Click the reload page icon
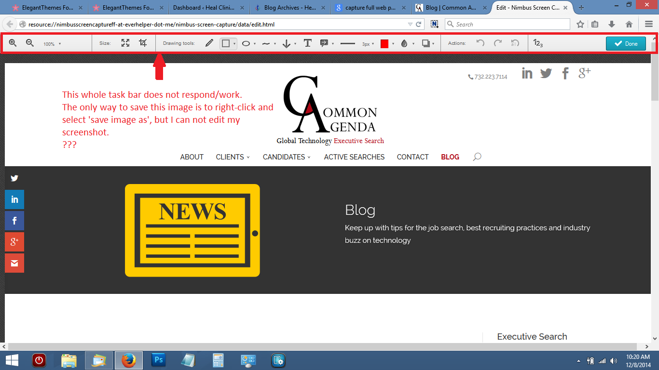 [419, 24]
